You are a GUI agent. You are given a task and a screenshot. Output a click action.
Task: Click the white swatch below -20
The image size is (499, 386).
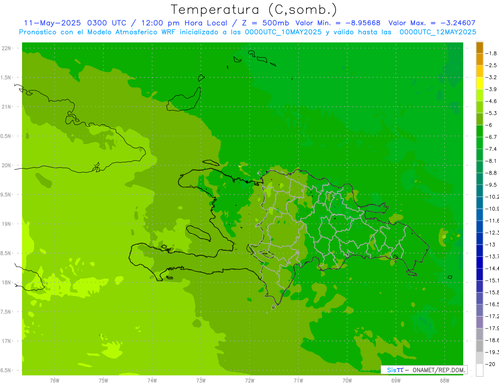[x=479, y=370]
